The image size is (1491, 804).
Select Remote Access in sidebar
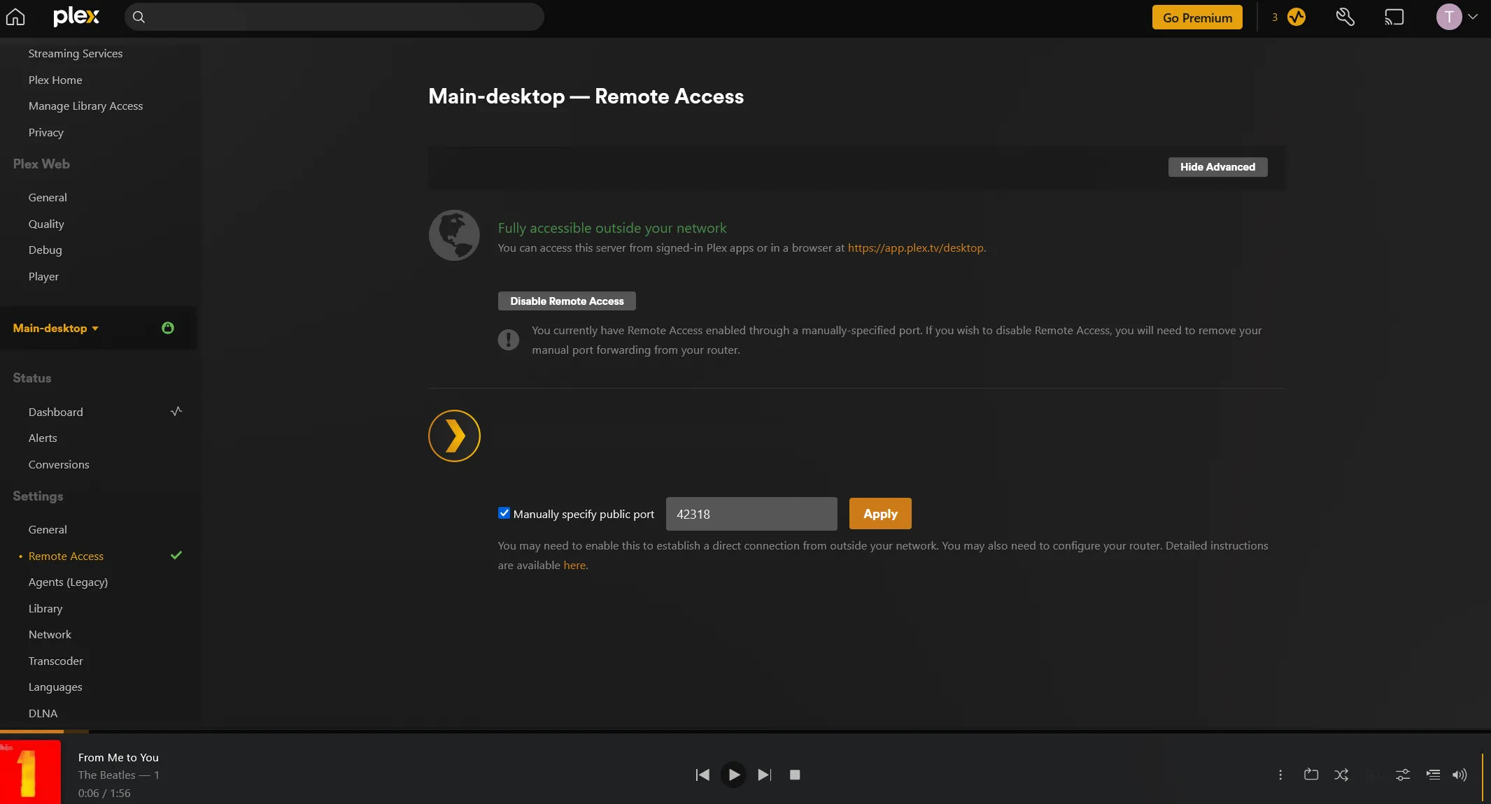coord(66,557)
